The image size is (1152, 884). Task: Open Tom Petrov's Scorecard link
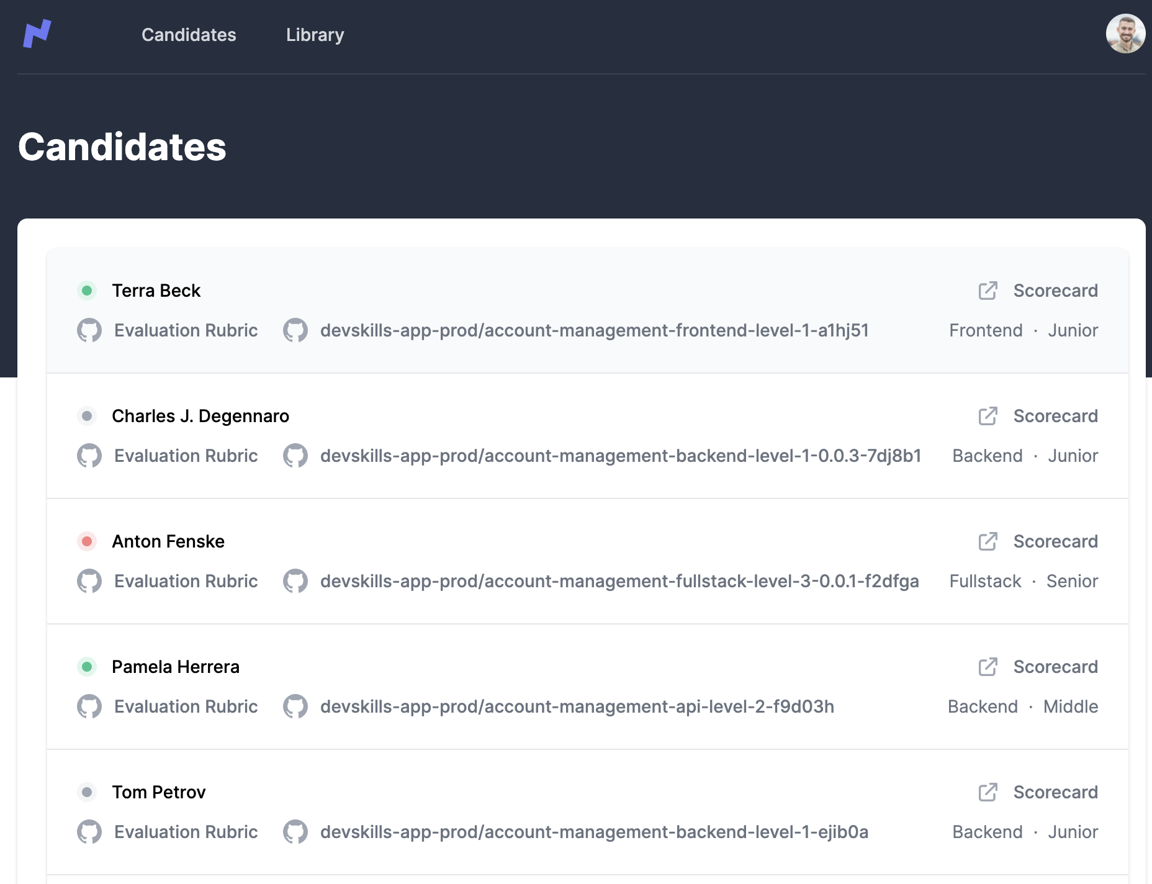point(1056,792)
